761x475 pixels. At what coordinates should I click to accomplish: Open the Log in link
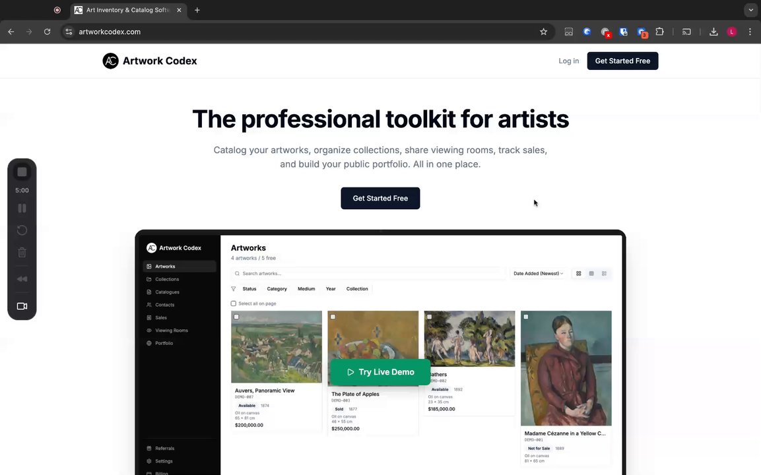568,61
